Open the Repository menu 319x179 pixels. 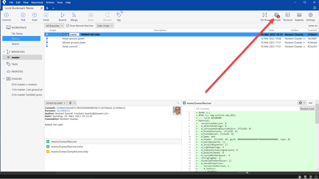pos(37,2)
